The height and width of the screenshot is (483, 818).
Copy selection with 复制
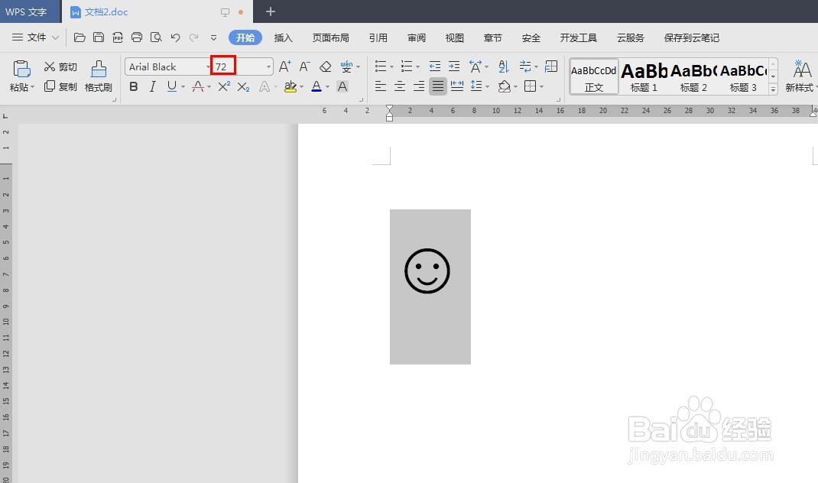click(60, 86)
